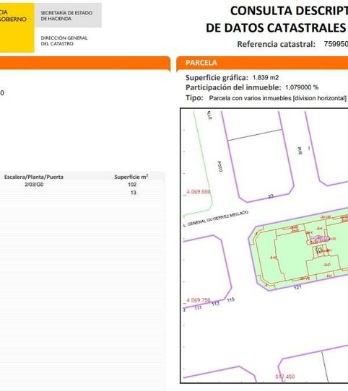Click the yellow government logo block

(17, 27)
